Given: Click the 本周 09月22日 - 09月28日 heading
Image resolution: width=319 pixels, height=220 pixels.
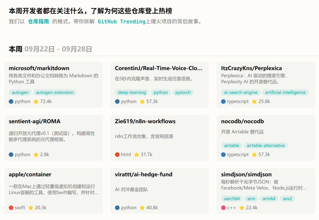Looking at the screenshot, I should click(50, 49).
